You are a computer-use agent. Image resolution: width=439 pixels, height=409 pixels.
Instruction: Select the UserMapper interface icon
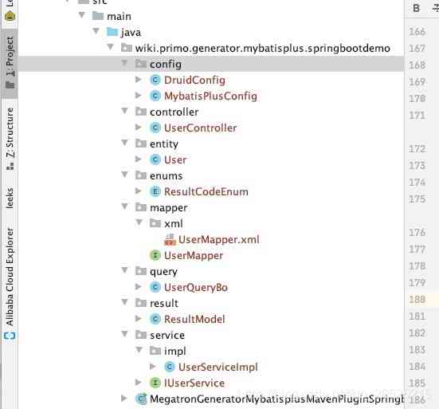click(155, 255)
